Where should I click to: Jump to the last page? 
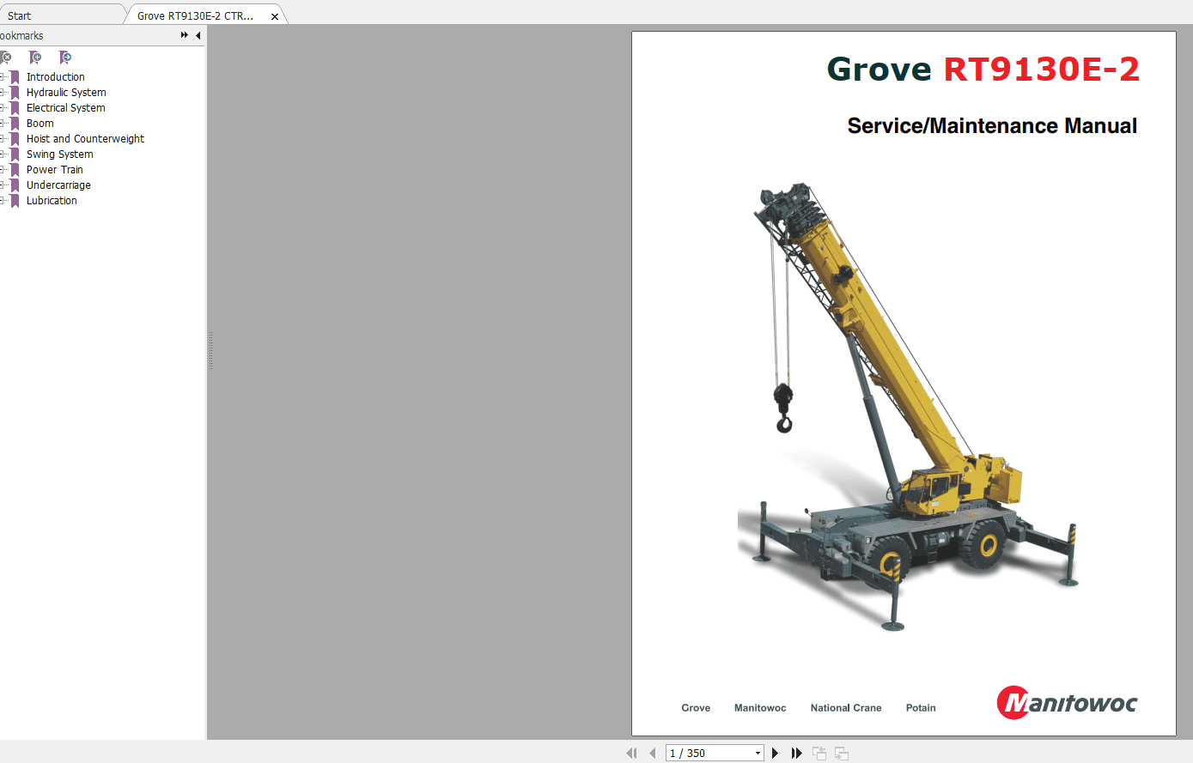click(x=796, y=753)
